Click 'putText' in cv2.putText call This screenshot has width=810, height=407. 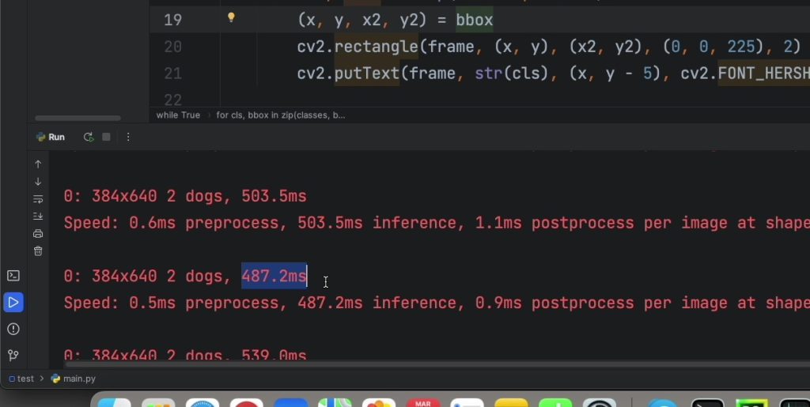(367, 73)
